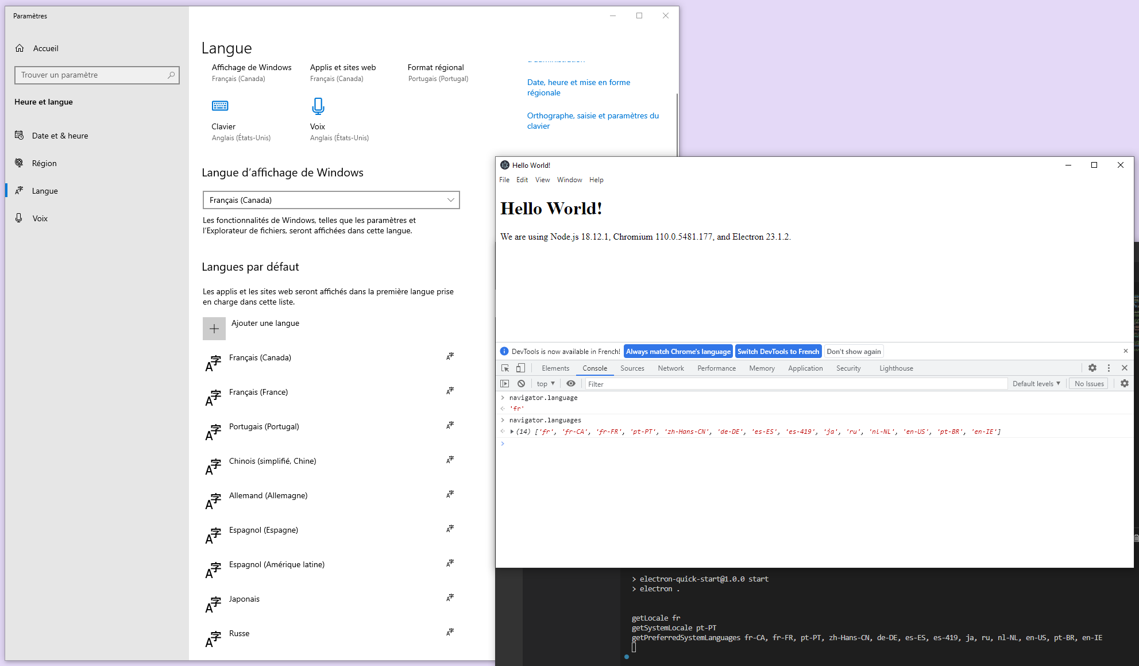Click the Switch DevTools to French button
This screenshot has width=1139, height=666.
pyautogui.click(x=778, y=351)
